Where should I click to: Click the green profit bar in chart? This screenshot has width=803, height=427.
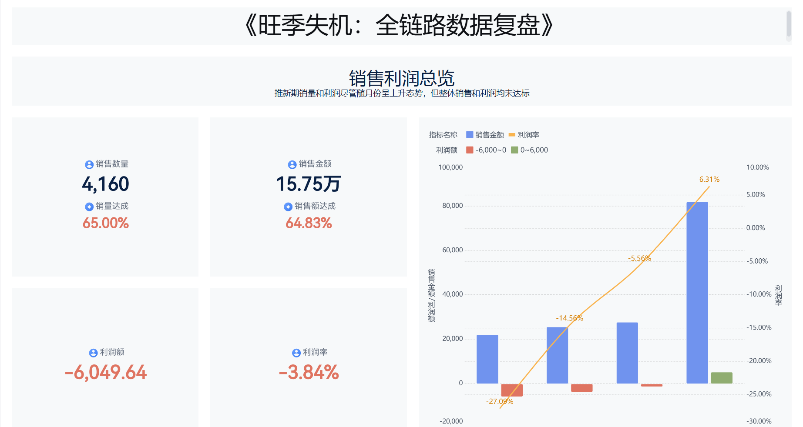coord(721,378)
